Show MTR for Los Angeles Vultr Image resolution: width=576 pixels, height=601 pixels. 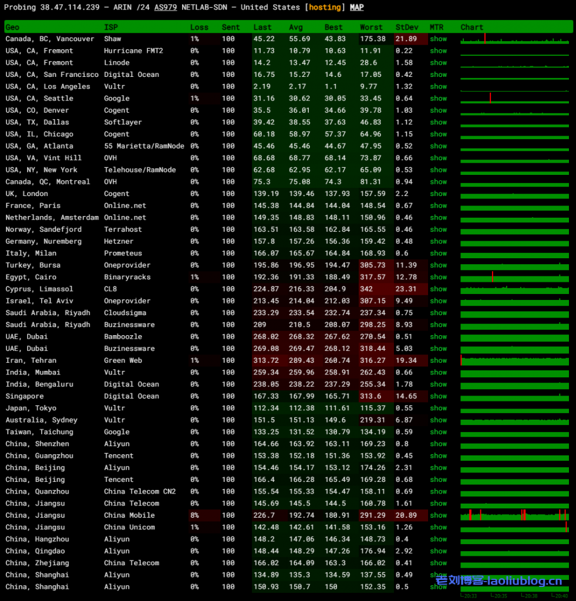(x=438, y=86)
